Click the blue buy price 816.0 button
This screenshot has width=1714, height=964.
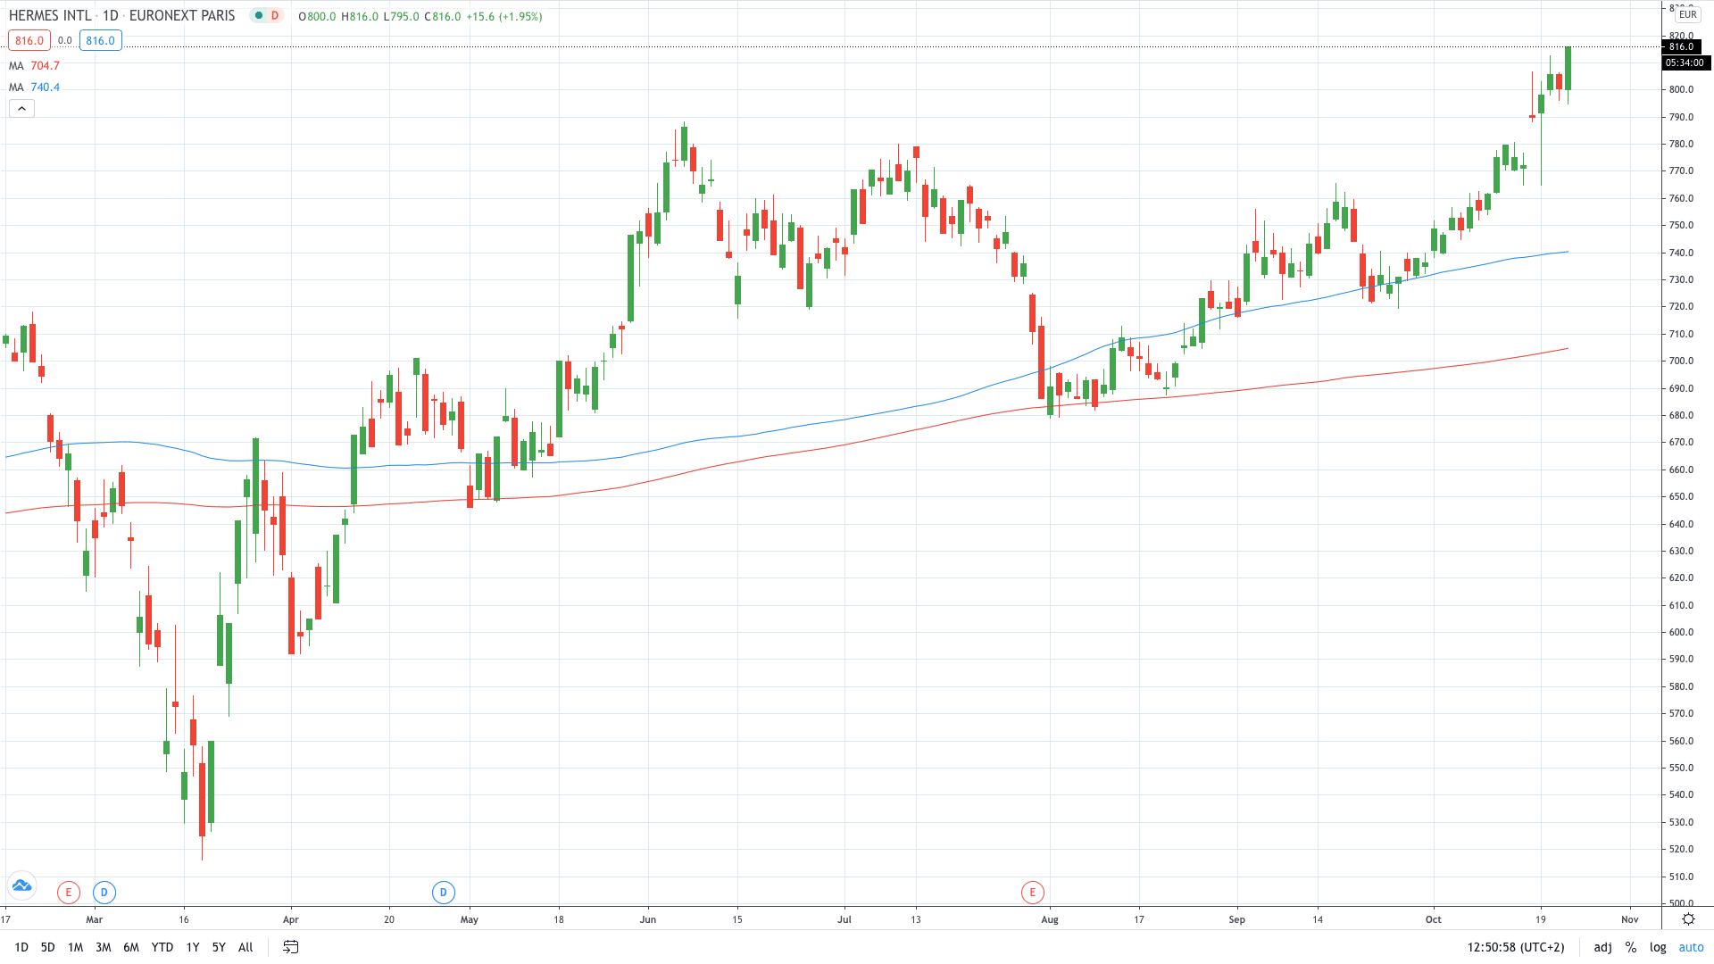tap(101, 40)
